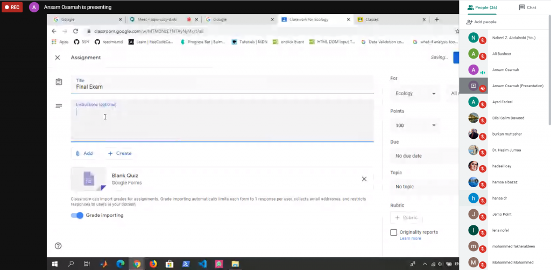Screen dimensions: 551x270
Task: Check the Originality reports checkbox
Action: tap(394, 232)
